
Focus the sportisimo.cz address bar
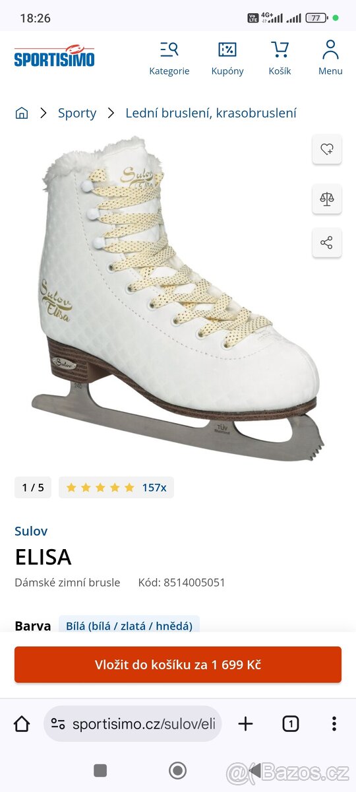133,724
